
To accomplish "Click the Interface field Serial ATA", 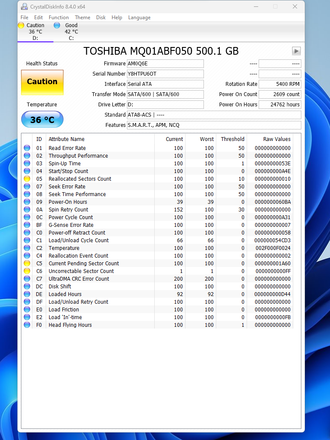I will [x=165, y=84].
